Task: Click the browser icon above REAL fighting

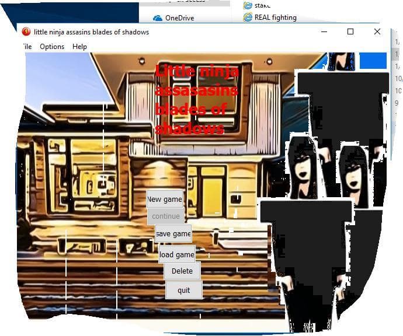Action: [248, 5]
